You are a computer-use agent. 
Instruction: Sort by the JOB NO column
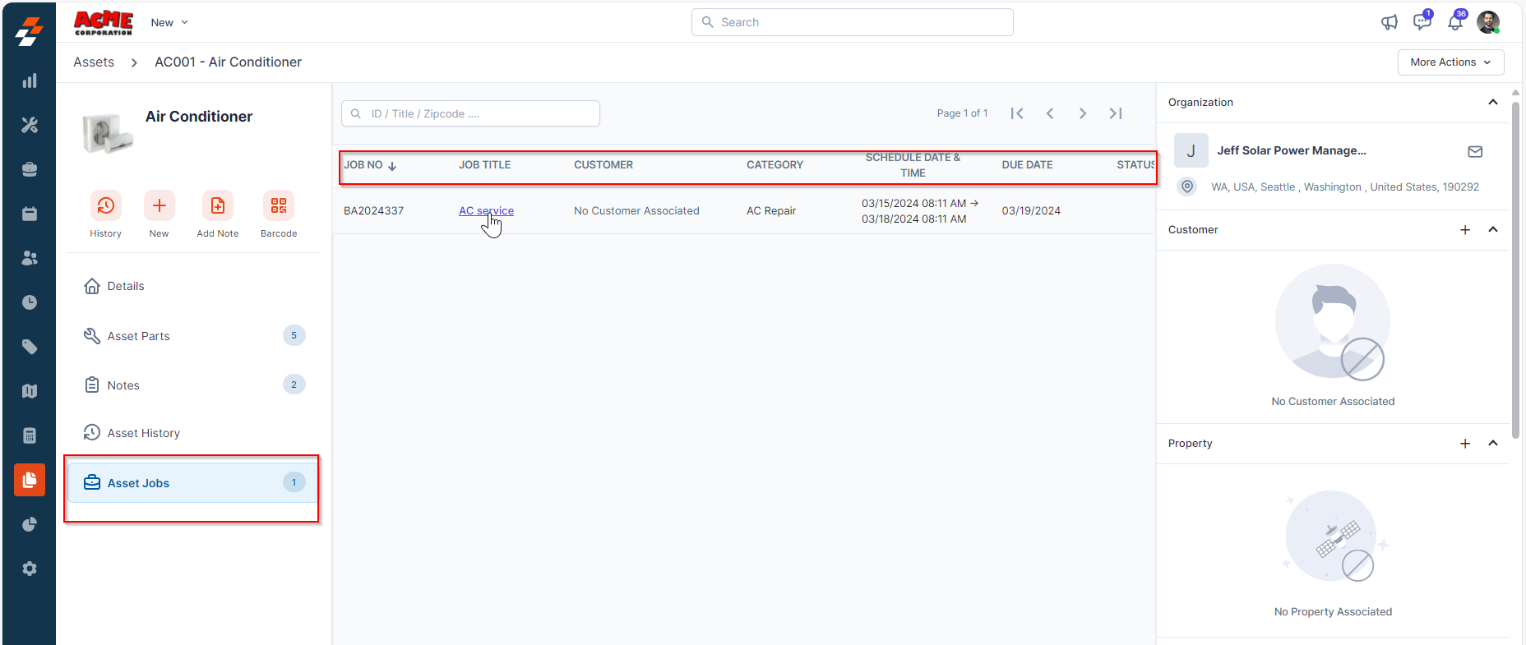tap(370, 165)
